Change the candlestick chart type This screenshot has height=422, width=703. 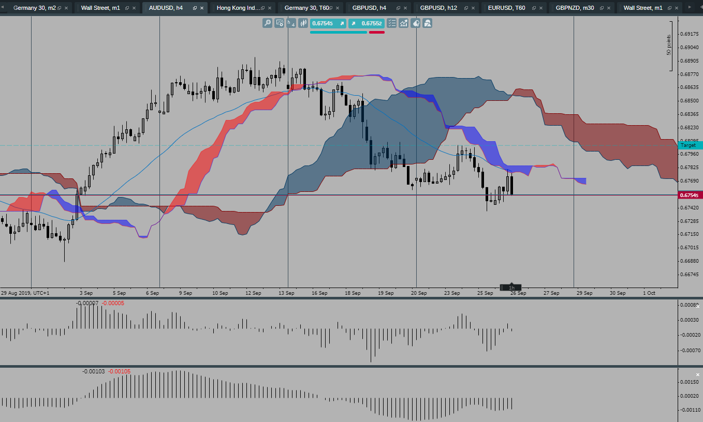point(303,23)
